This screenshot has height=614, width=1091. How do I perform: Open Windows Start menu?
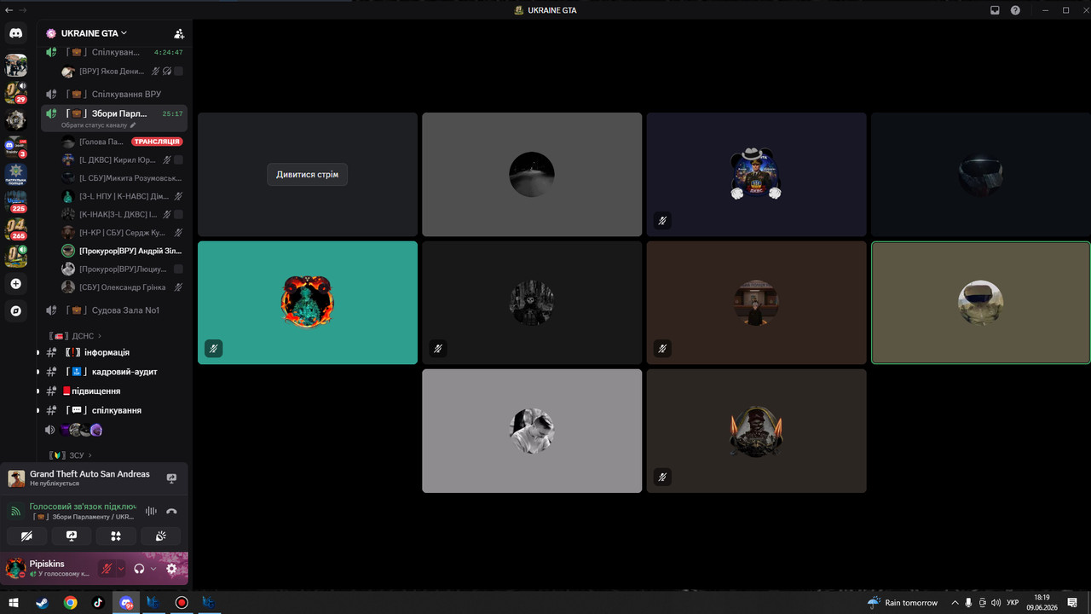coord(14,602)
